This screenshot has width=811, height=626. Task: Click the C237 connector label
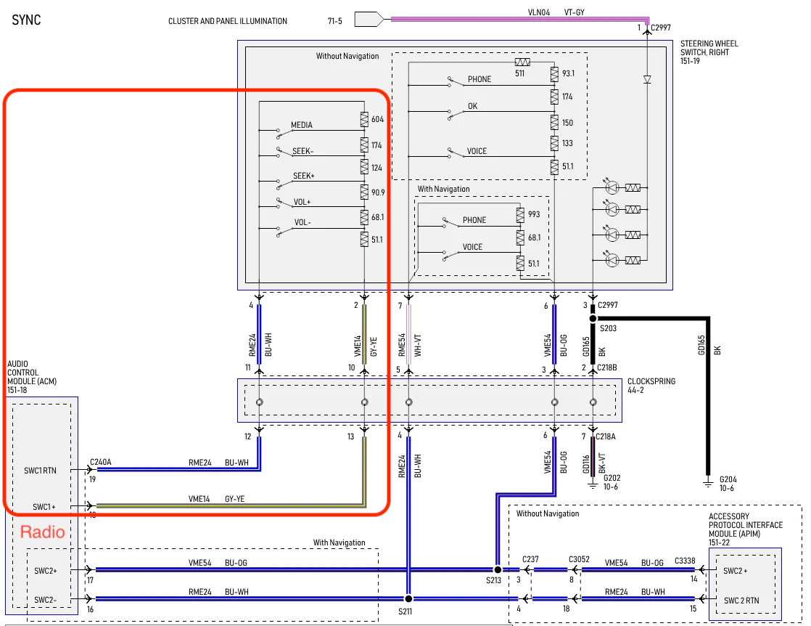(x=530, y=559)
